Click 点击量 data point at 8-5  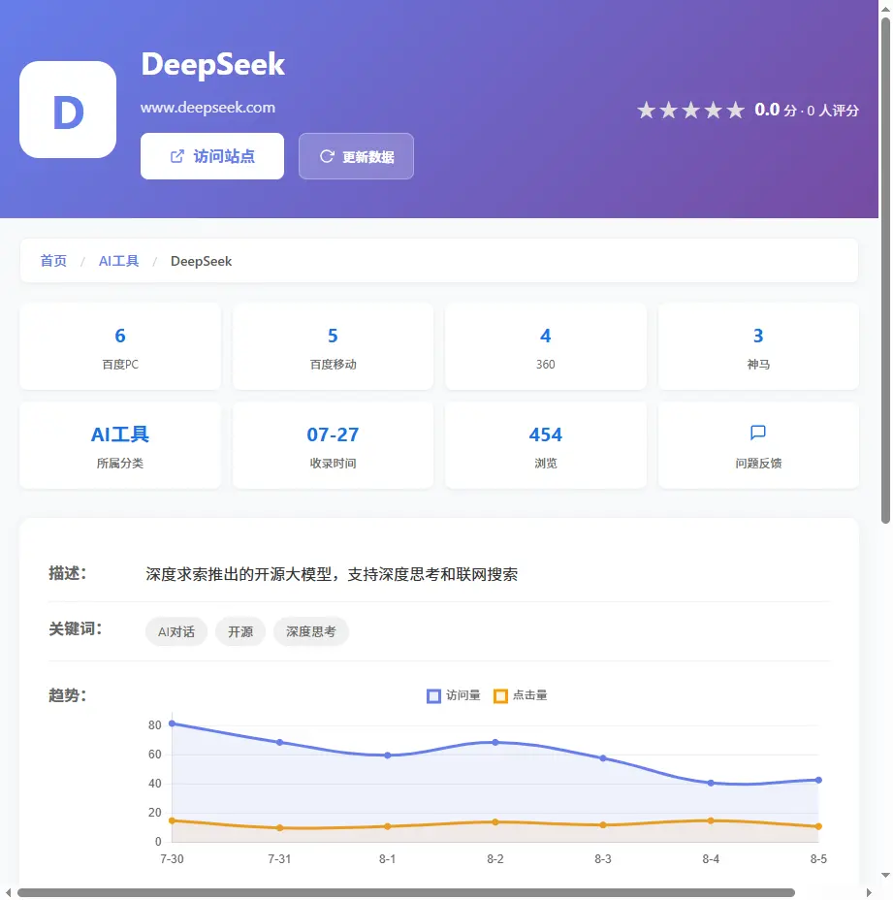pyautogui.click(x=818, y=826)
